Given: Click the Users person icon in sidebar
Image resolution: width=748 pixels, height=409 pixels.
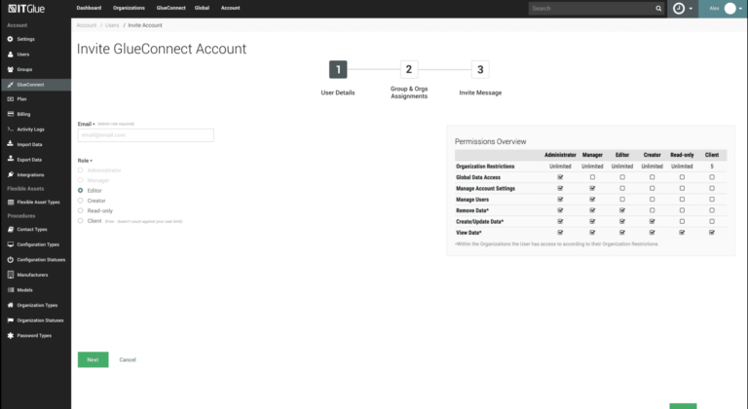Looking at the screenshot, I should click(10, 55).
